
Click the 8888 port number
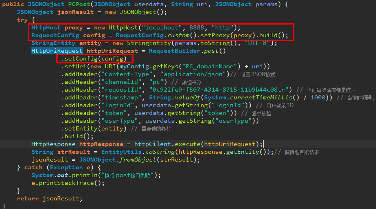pos(197,28)
